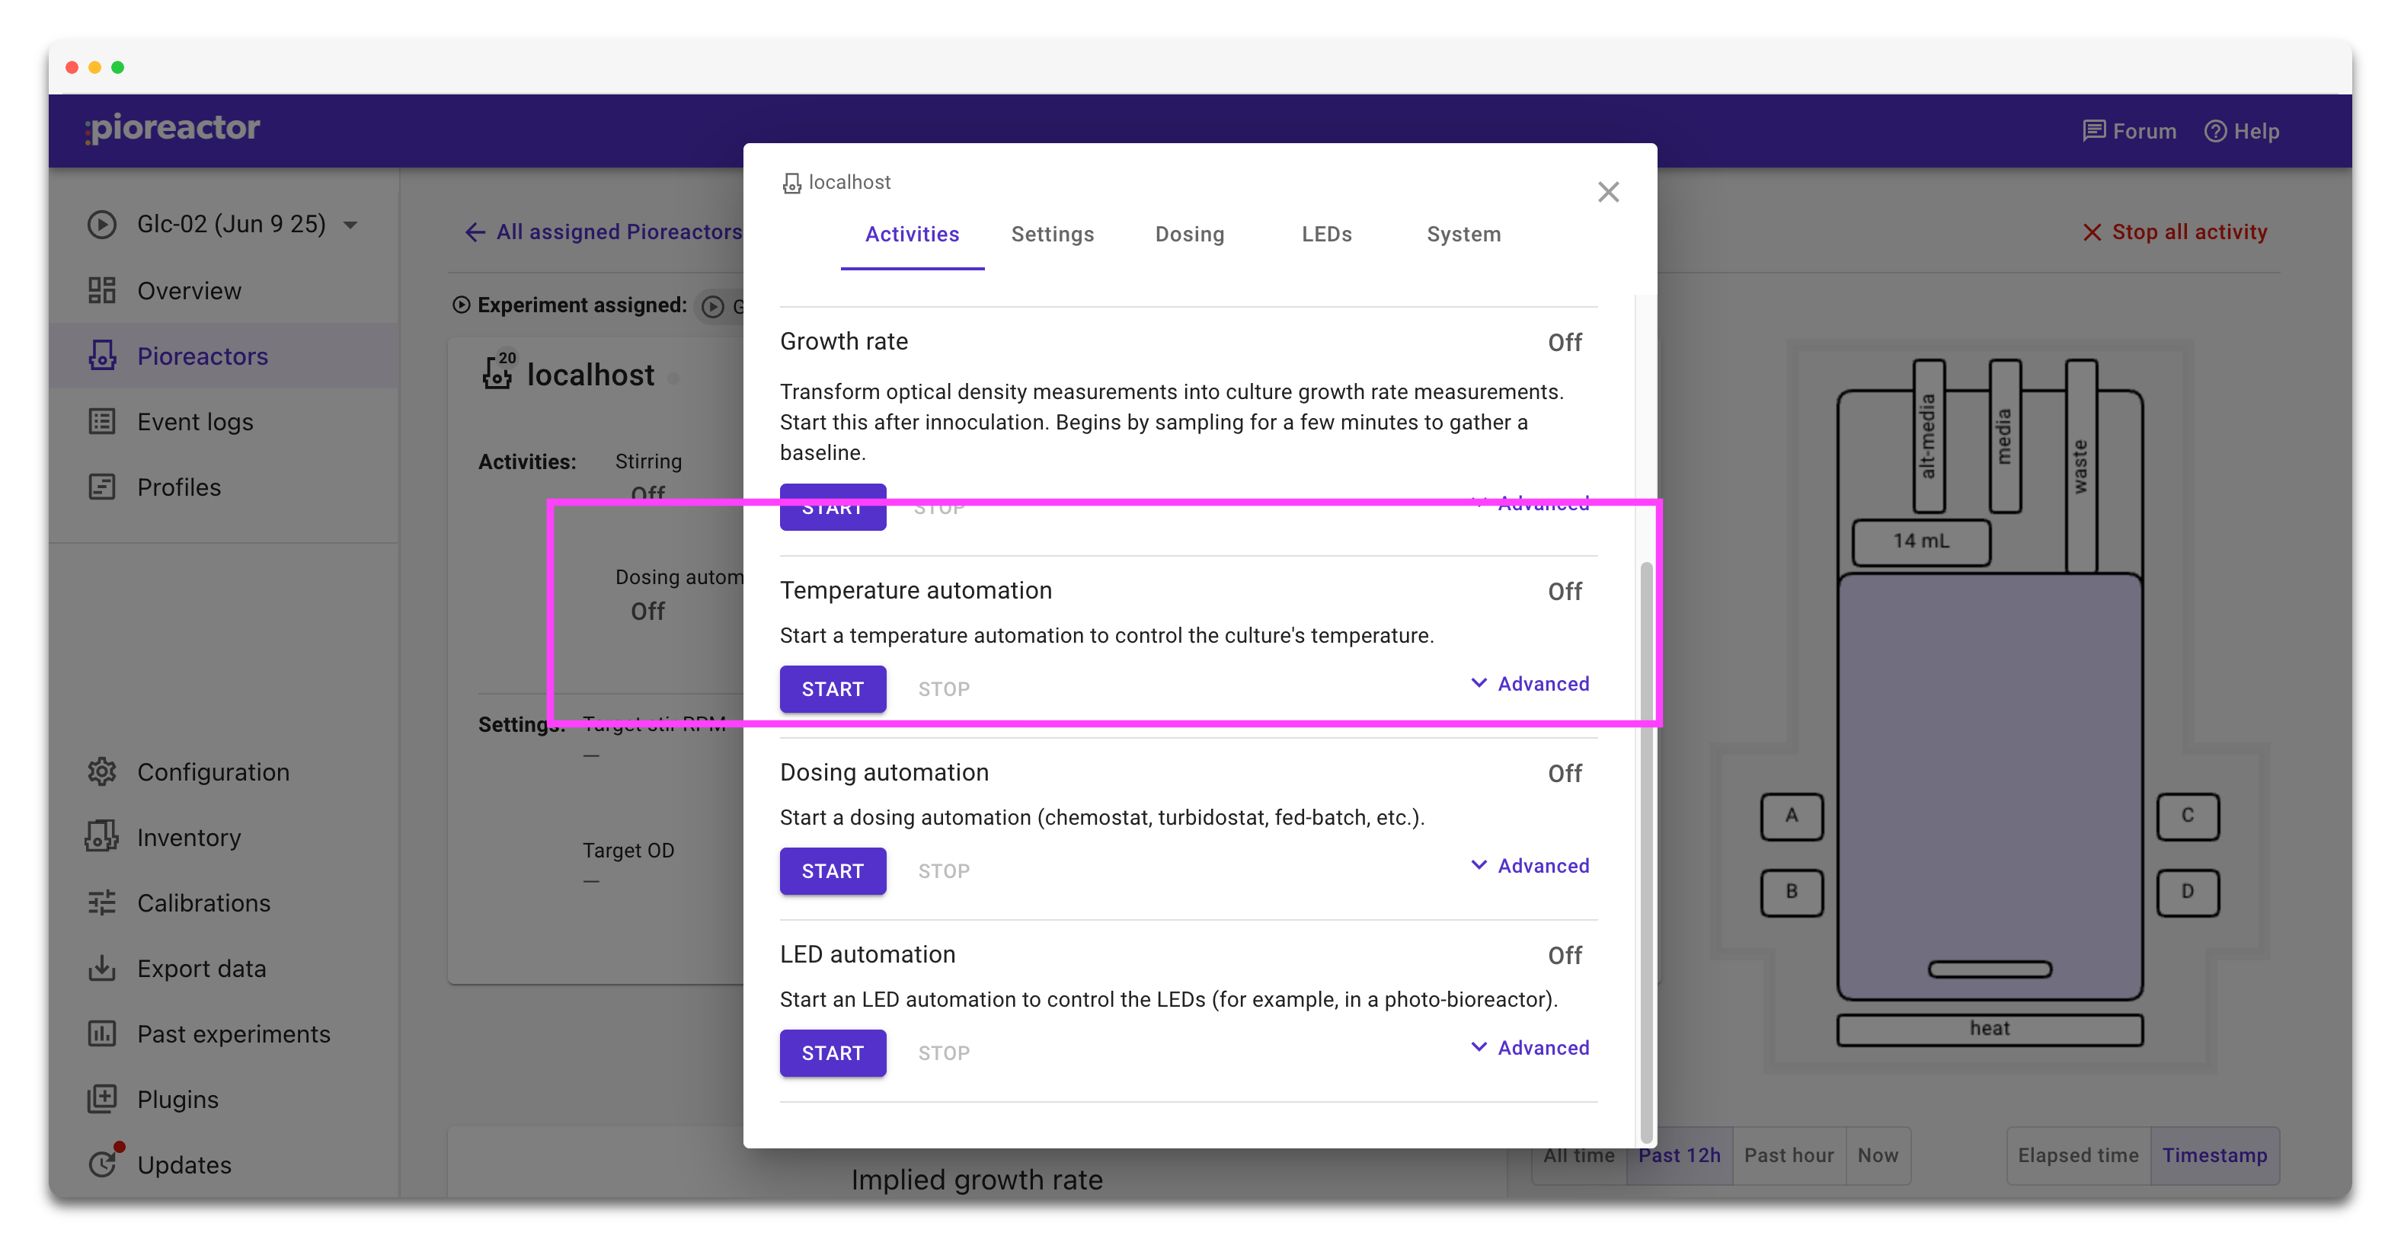Select the Profiles sidebar icon
Viewport: 2401px width, 1255px height.
pos(101,487)
